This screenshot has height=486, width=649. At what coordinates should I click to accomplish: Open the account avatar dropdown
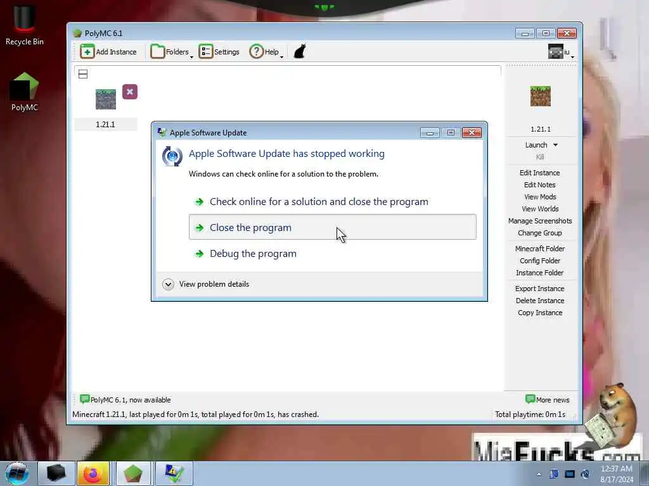coord(562,52)
